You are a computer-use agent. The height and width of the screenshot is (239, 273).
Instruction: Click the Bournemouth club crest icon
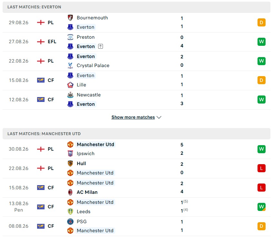(70, 18)
